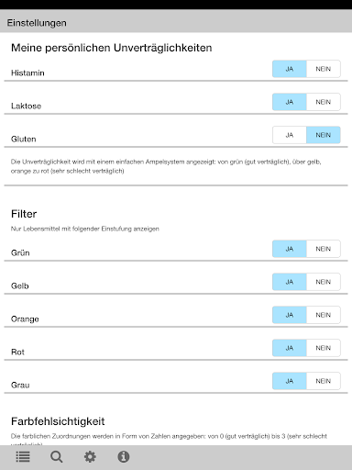
Task: Choose JA for the Grau filter
Action: tap(290, 381)
